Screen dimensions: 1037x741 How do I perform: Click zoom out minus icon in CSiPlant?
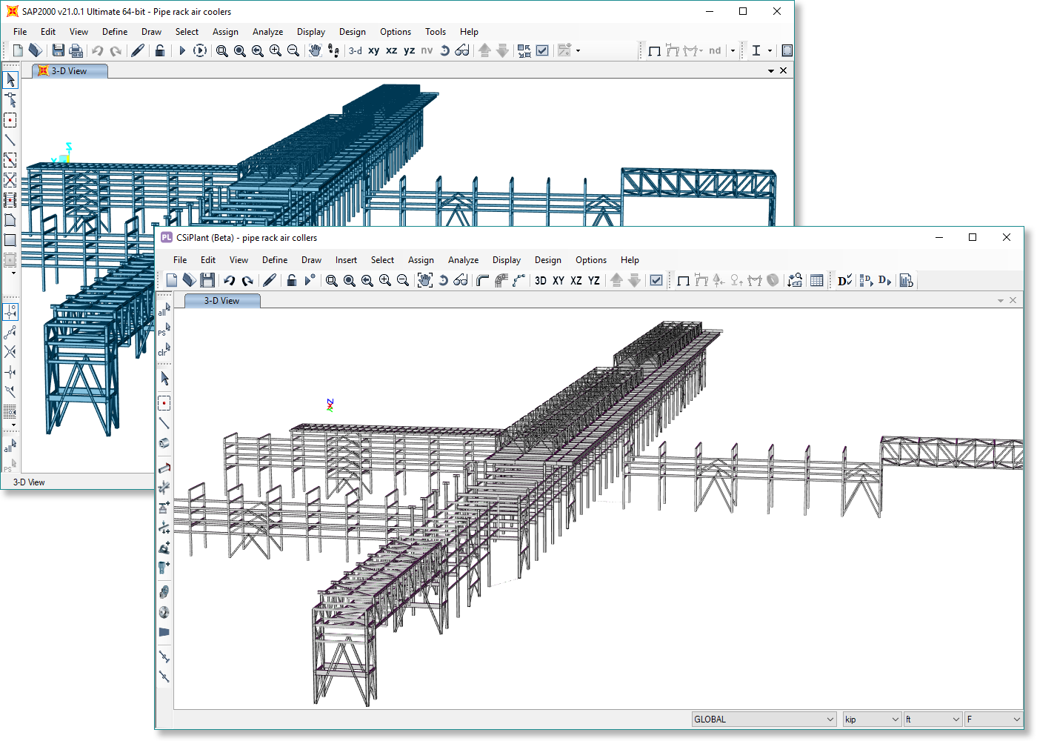(403, 280)
